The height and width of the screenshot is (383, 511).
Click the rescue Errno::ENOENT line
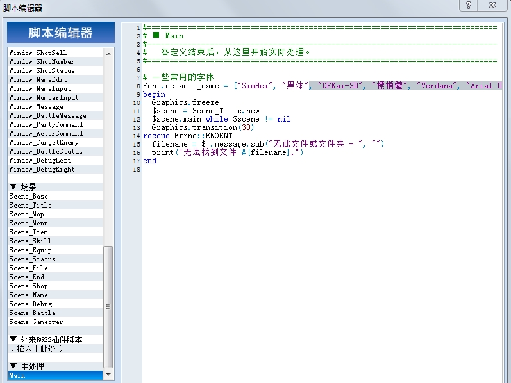click(x=188, y=136)
